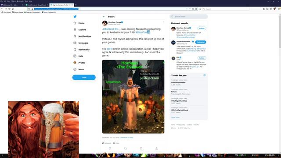
Task: Go back using the Tweet header arrow
Action: coord(104,17)
